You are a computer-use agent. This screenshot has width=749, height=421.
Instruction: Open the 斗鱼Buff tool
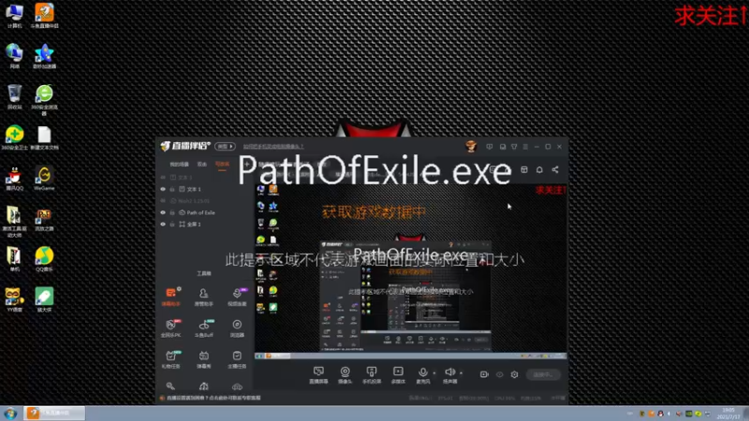(204, 328)
